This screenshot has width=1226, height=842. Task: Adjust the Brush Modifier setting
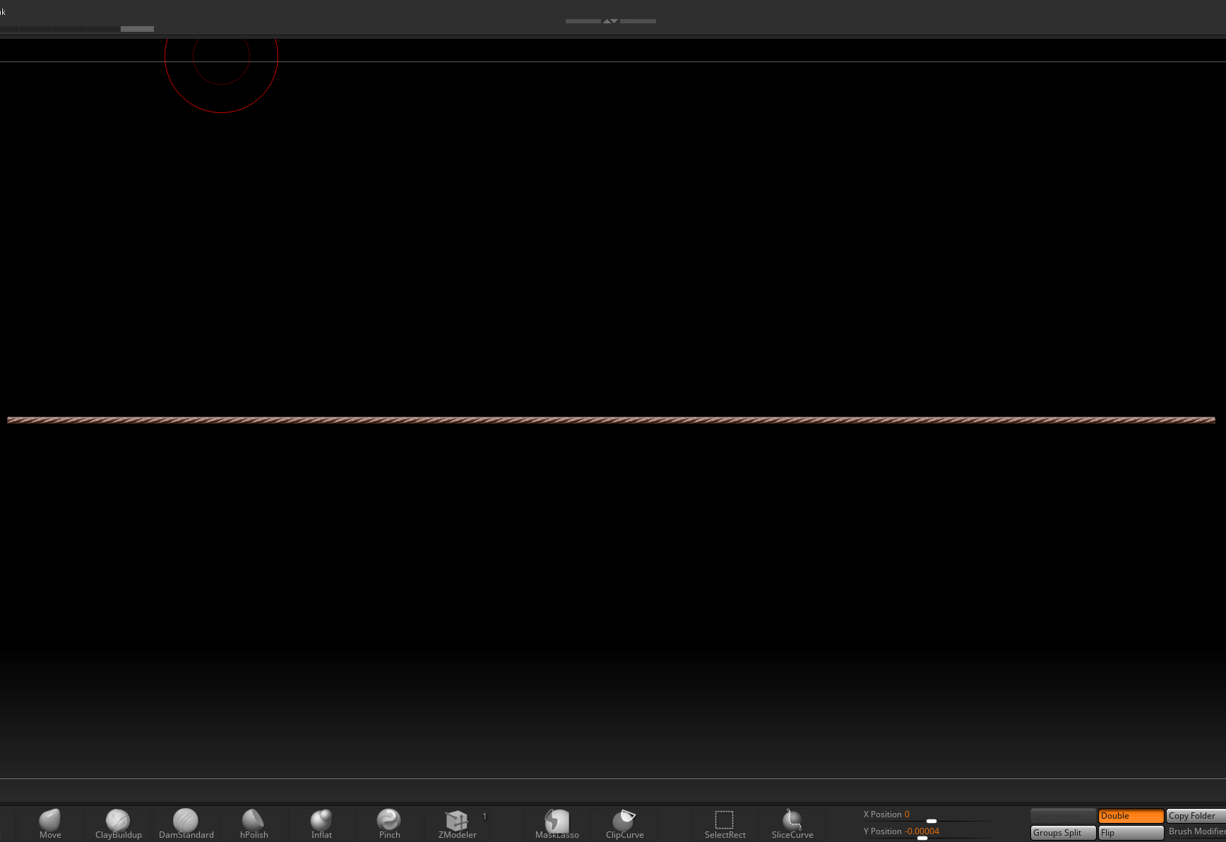[1196, 832]
